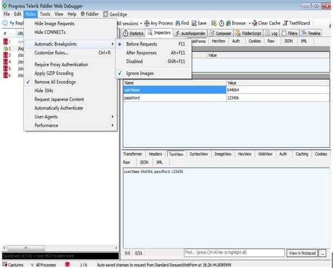This screenshot has height=268, width=333.
Task: Toggle Hide 304s rule
Action: tap(71, 91)
